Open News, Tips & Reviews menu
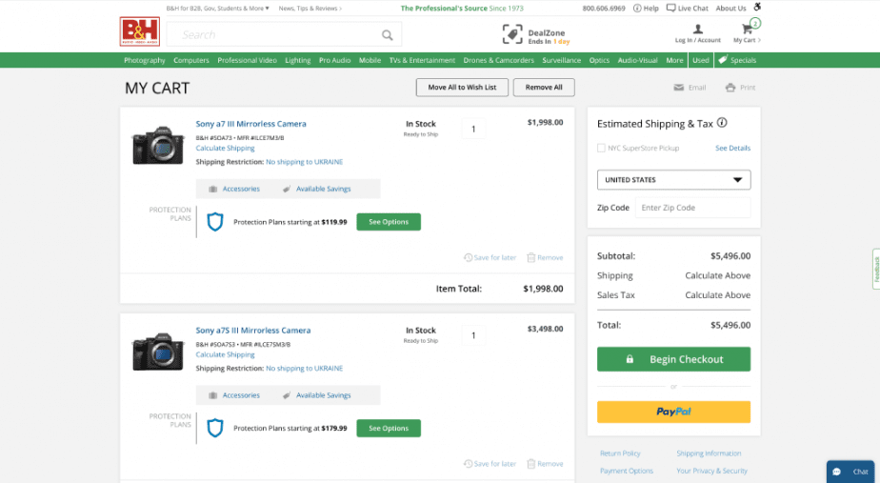This screenshot has height=483, width=880. coord(310,9)
